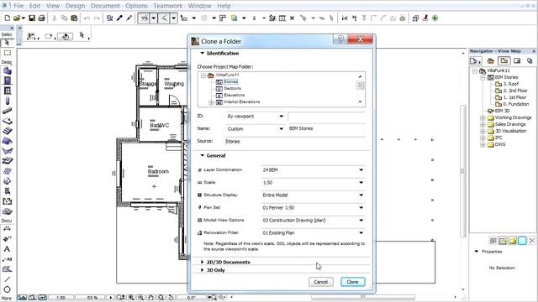Click folder list scrollbar down arrow
The width and height of the screenshot is (538, 302).
pyautogui.click(x=361, y=102)
